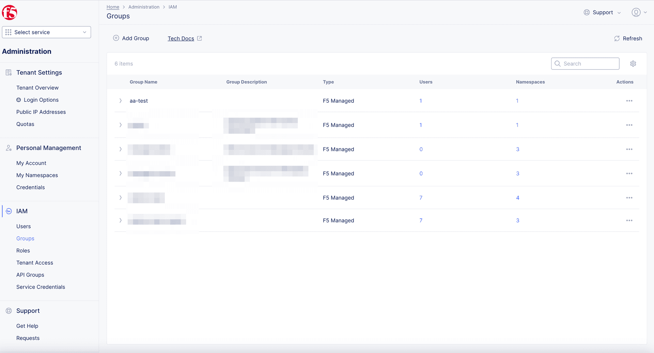The height and width of the screenshot is (353, 654).
Task: Click the IAM key icon in sidebar
Action: pyautogui.click(x=9, y=211)
